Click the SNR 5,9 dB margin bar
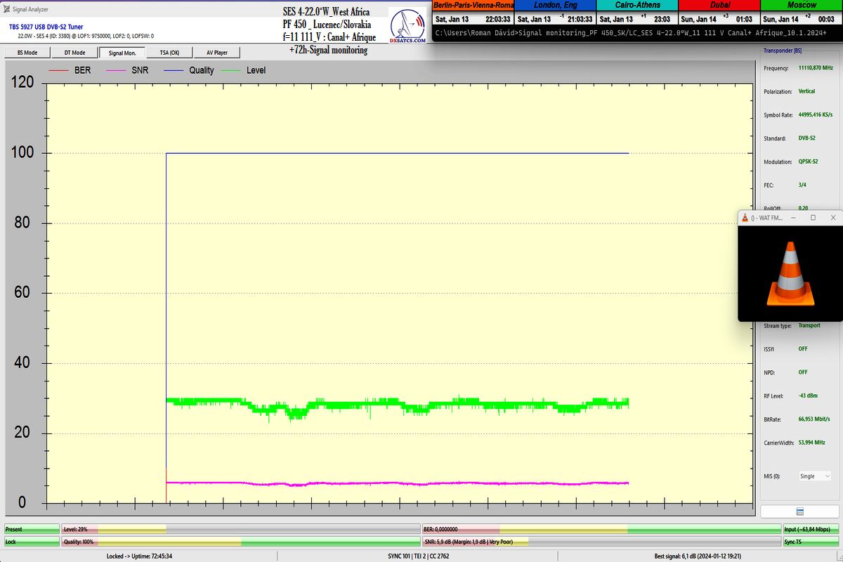 pos(601,542)
